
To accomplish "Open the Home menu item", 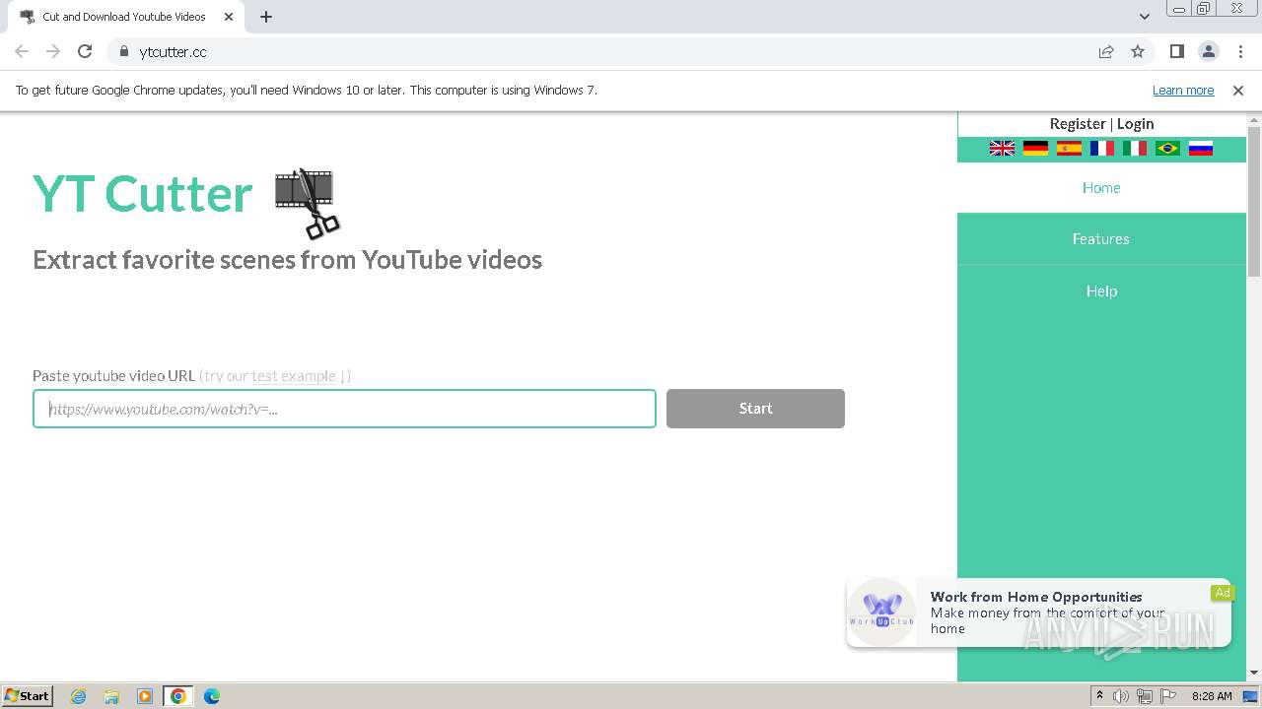I will [1101, 187].
